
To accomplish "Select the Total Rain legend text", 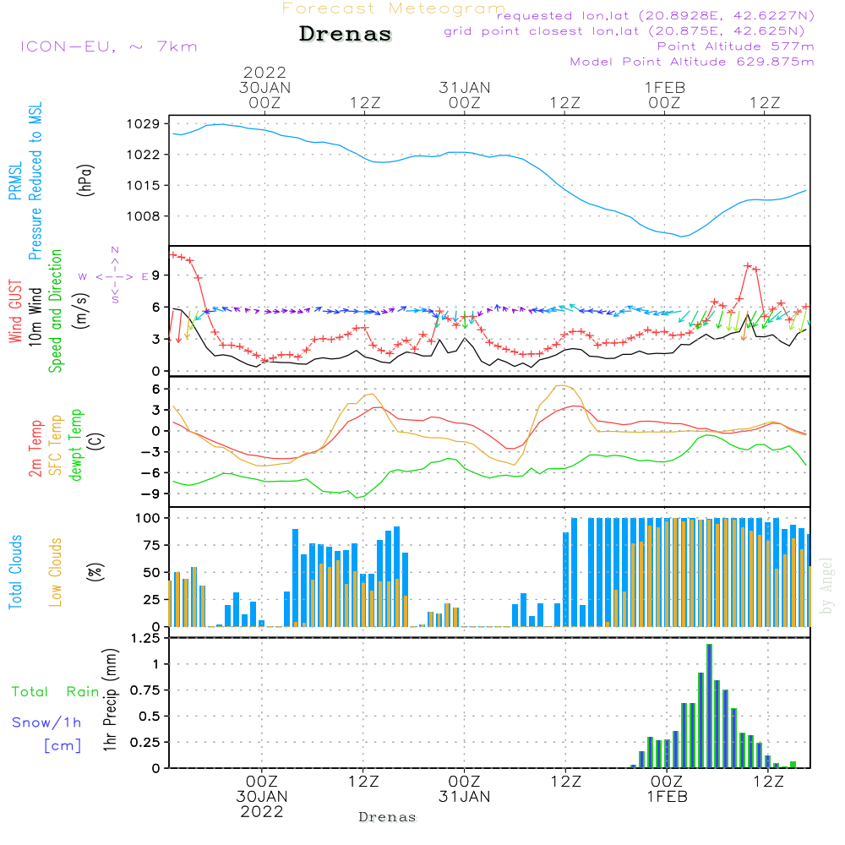I will 56,692.
